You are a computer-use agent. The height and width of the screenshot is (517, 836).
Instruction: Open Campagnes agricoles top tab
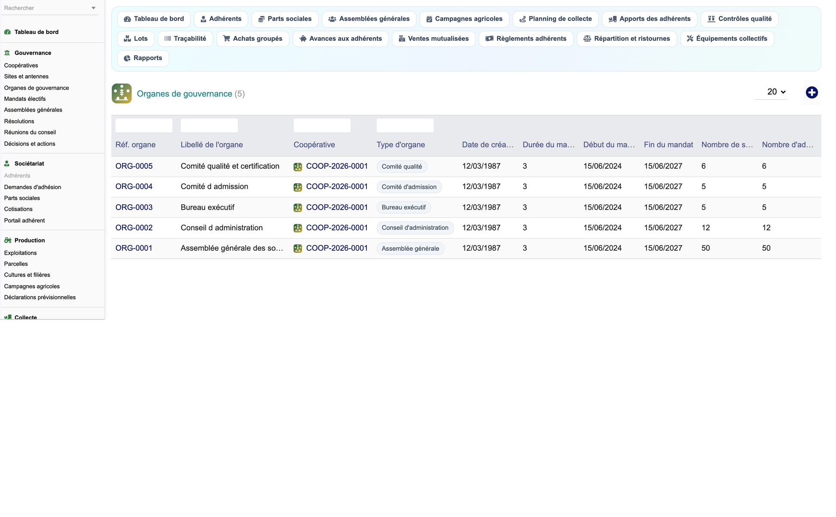[x=464, y=19]
